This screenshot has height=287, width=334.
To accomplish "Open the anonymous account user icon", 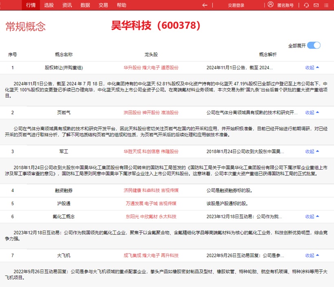I will (270, 4).
